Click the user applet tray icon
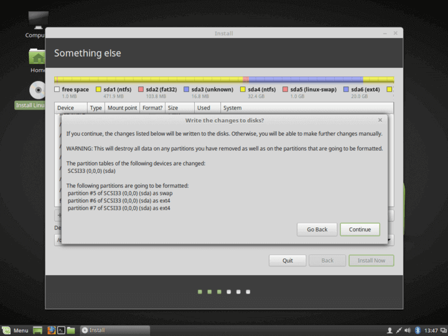Image resolution: width=448 pixels, height=336 pixels. click(x=390, y=330)
